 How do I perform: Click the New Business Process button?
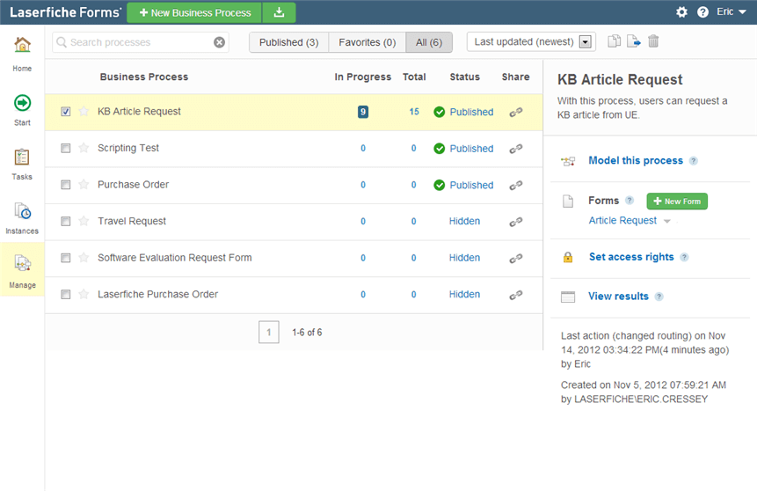194,12
